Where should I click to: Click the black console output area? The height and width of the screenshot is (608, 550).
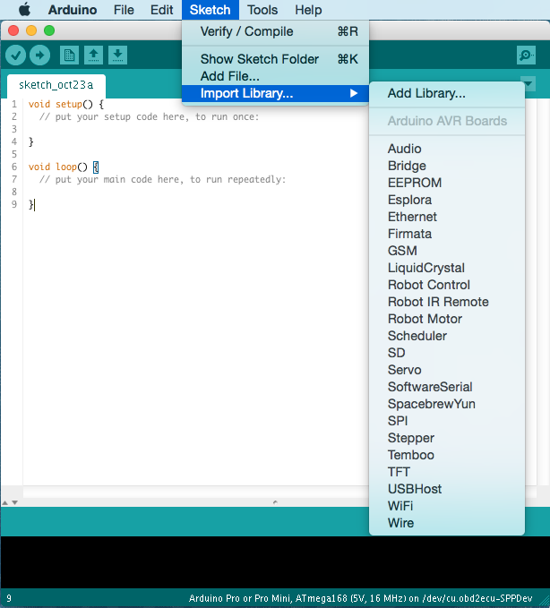click(275, 562)
